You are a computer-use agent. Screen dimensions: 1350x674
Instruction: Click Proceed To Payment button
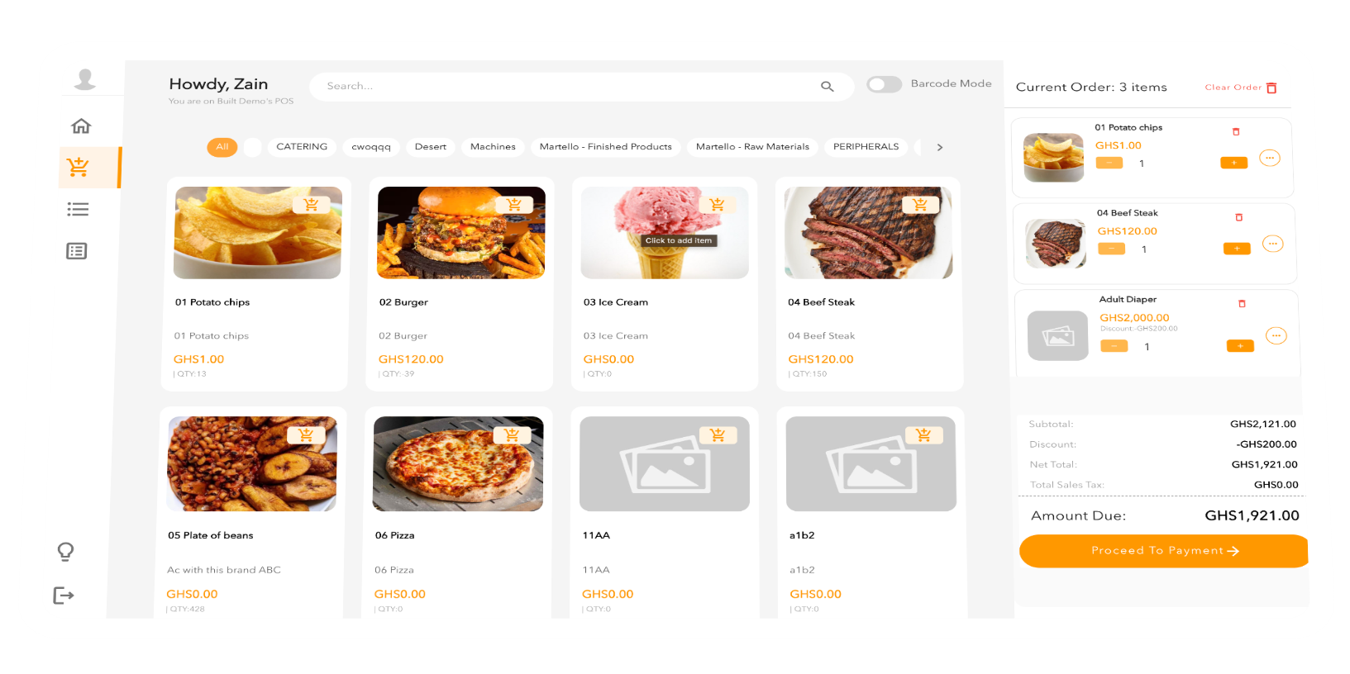point(1164,551)
